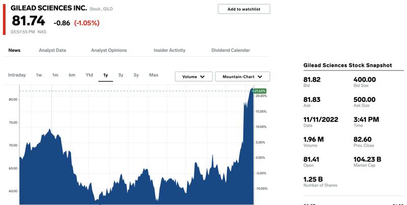Click the 81.41 Open value

(311, 159)
